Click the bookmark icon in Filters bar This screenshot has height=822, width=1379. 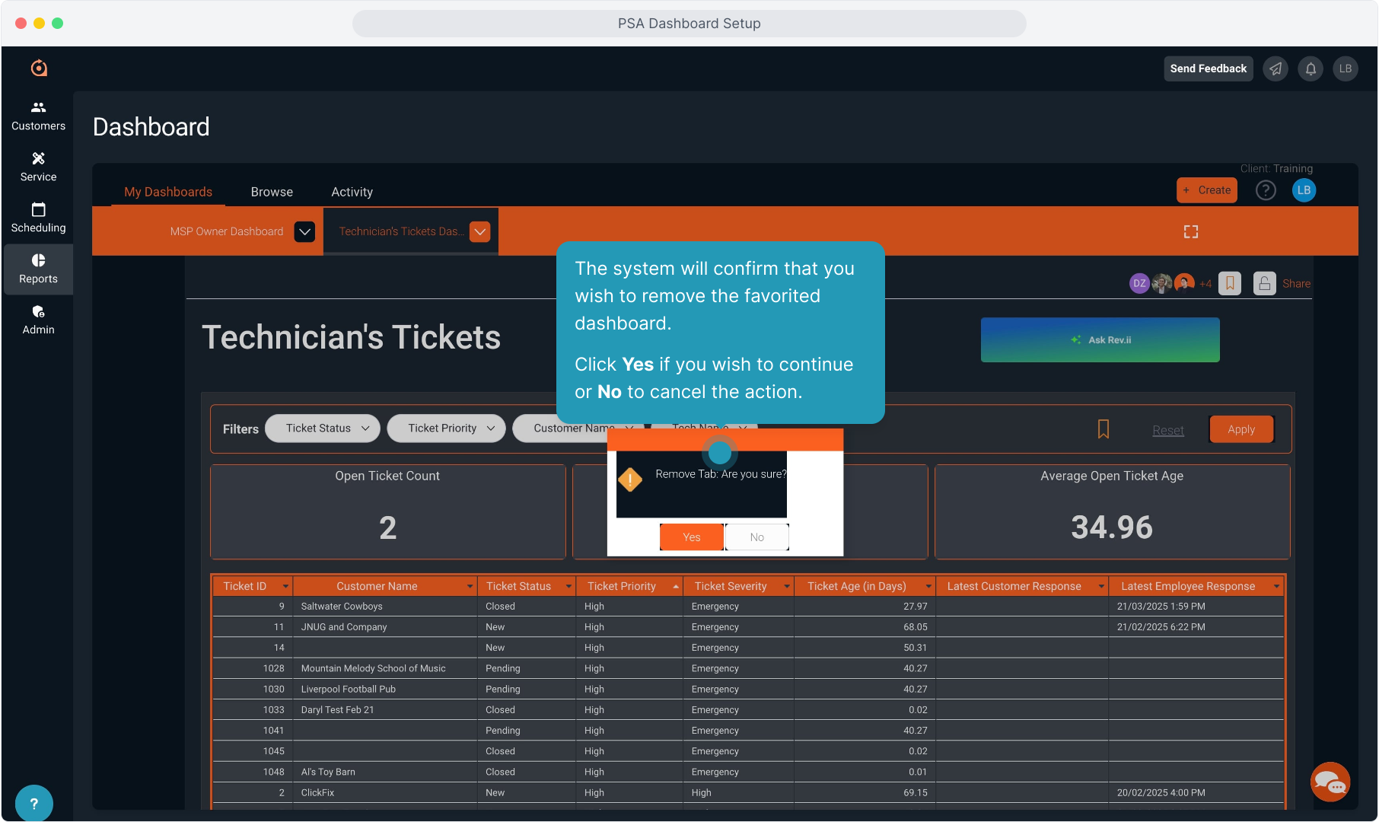(x=1104, y=429)
